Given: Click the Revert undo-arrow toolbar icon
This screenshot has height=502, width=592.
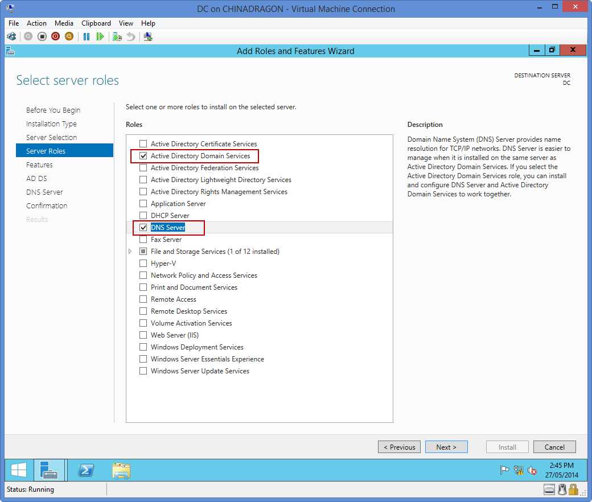Looking at the screenshot, I should point(131,36).
